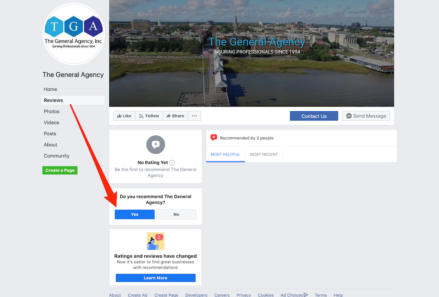Click the cover photo of the waterfront
The image size is (439, 297).
click(252, 53)
